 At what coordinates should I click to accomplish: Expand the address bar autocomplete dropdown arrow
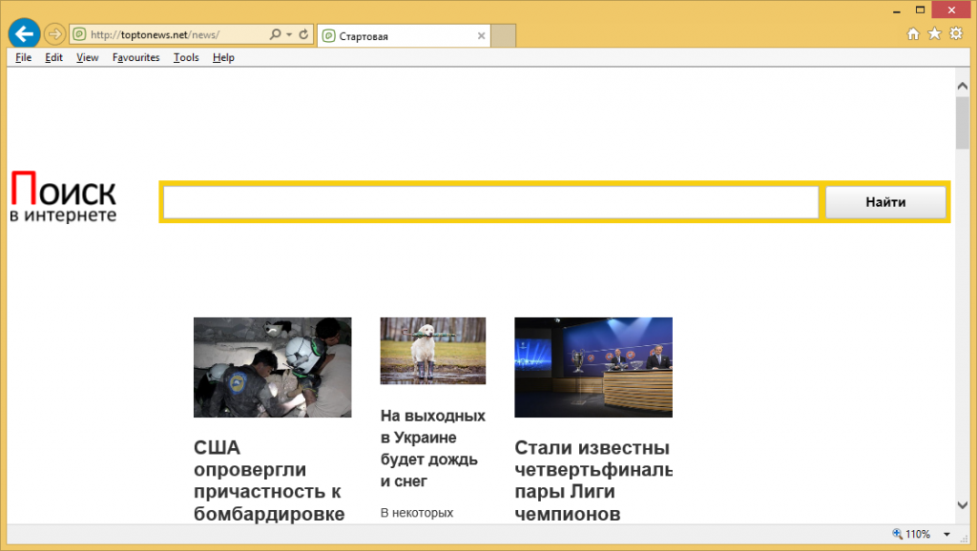[x=289, y=35]
